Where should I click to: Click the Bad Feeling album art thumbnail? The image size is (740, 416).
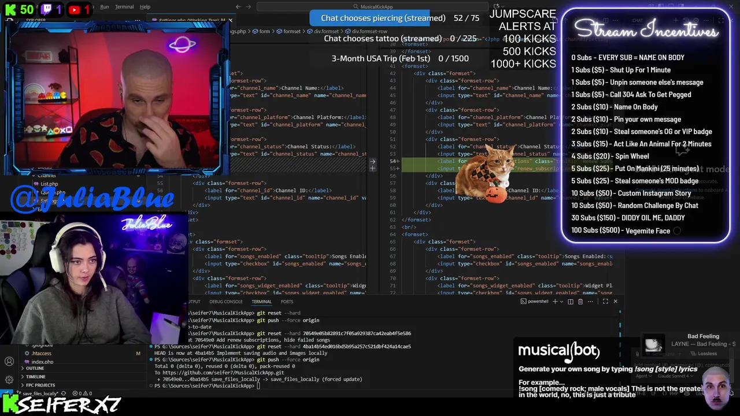pyautogui.click(x=653, y=345)
